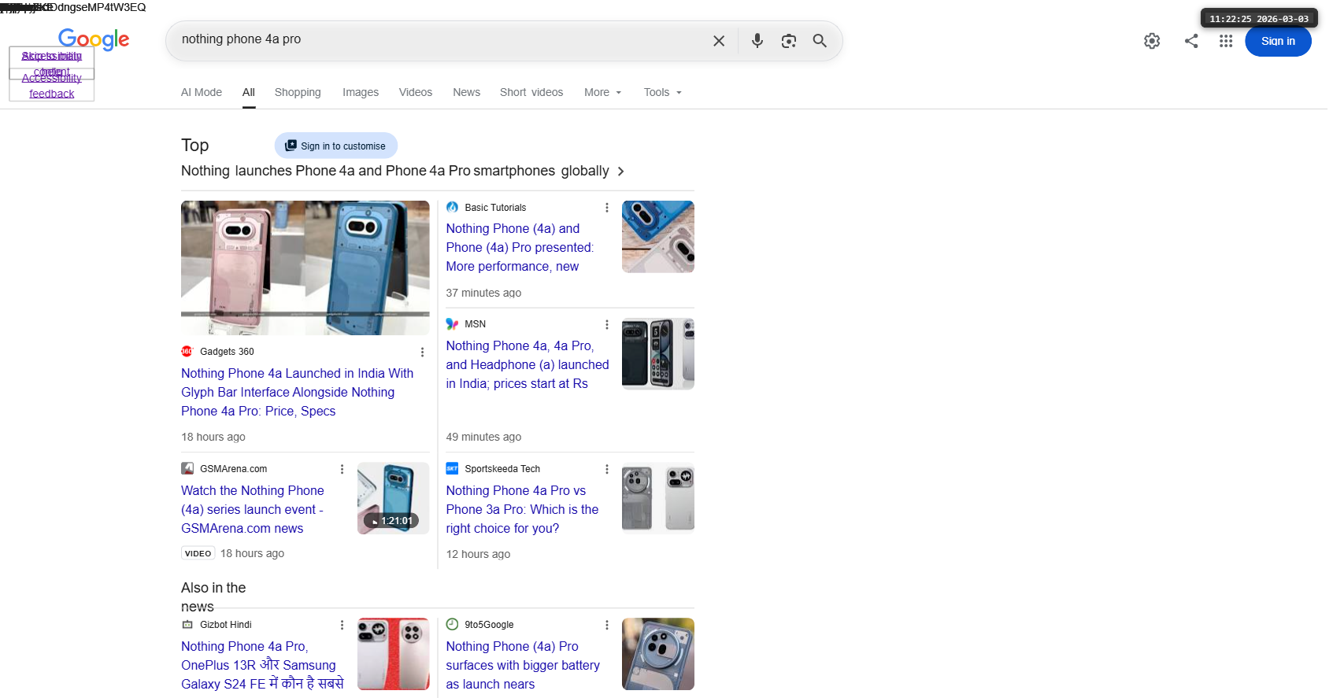
Task: Click the Google logo
Action: tap(94, 39)
